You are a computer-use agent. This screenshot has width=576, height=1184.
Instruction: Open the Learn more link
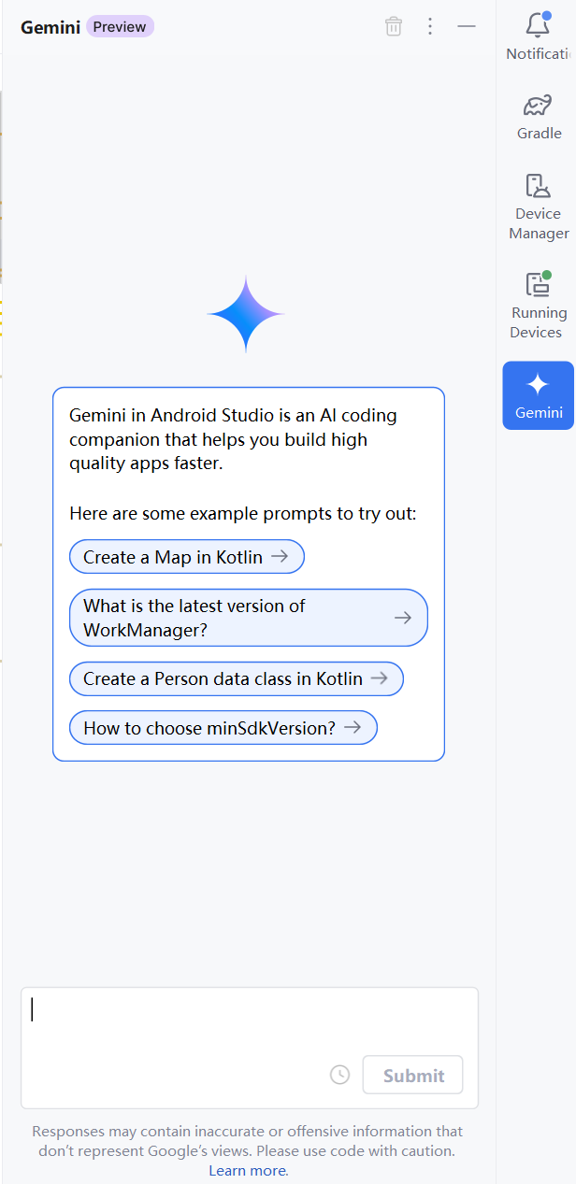coord(247,1170)
